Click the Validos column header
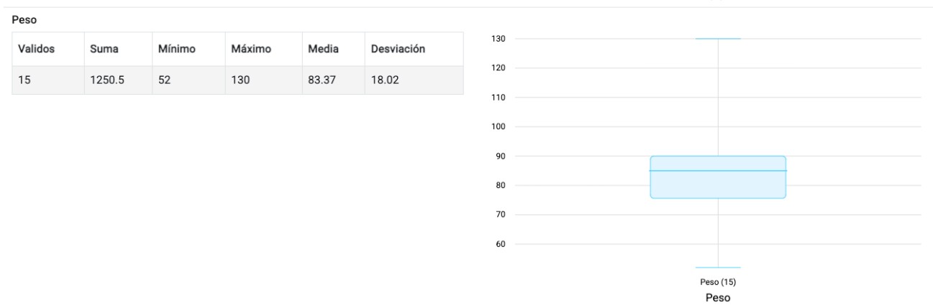This screenshot has height=307, width=933. pyautogui.click(x=48, y=49)
